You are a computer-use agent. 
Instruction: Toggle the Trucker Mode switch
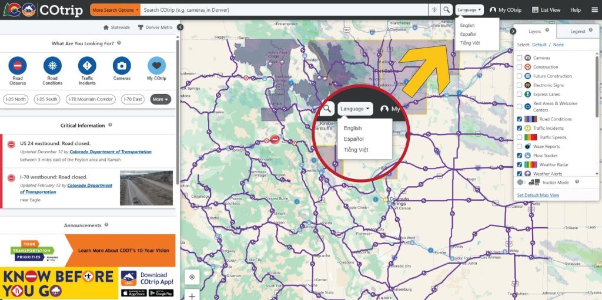pyautogui.click(x=521, y=183)
